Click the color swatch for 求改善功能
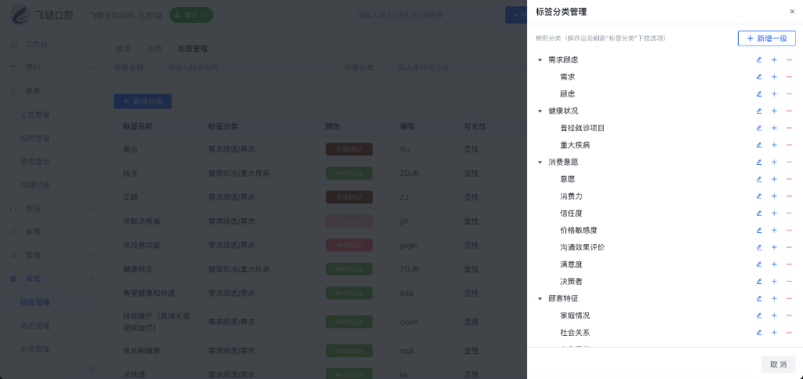Screen dimensions: 803x379 click(x=349, y=246)
